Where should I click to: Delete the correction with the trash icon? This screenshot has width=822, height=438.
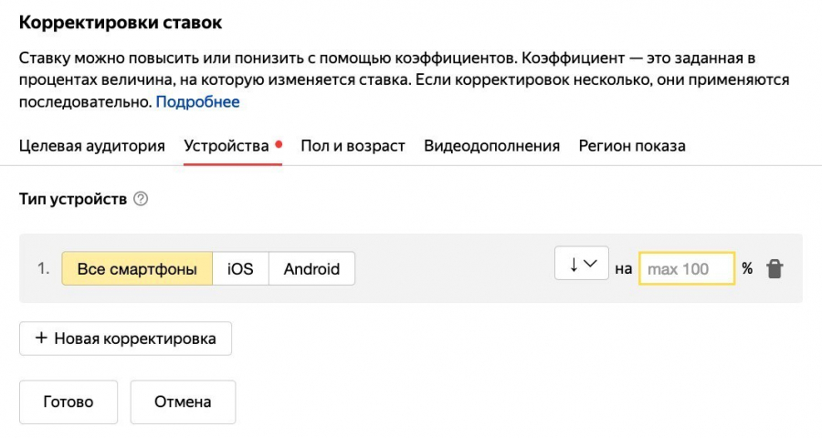coord(775,268)
